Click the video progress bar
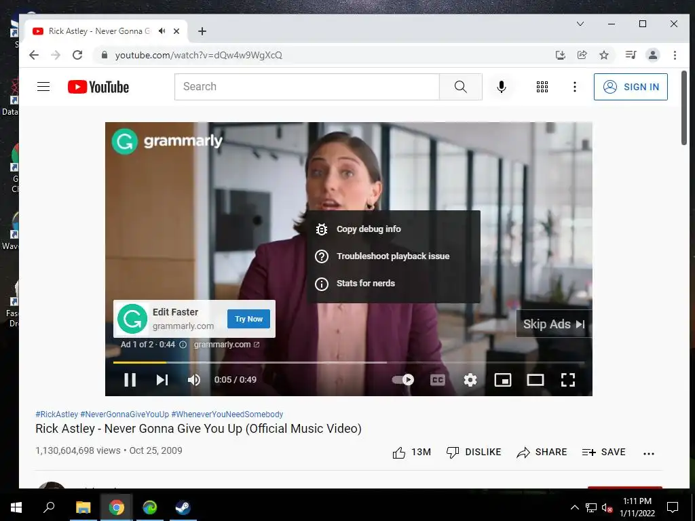This screenshot has width=695, height=521. pyautogui.click(x=348, y=362)
